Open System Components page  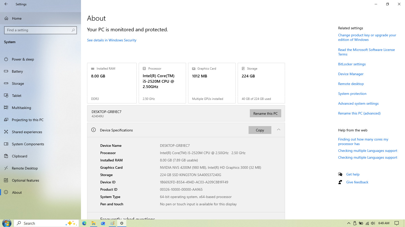click(x=40, y=144)
